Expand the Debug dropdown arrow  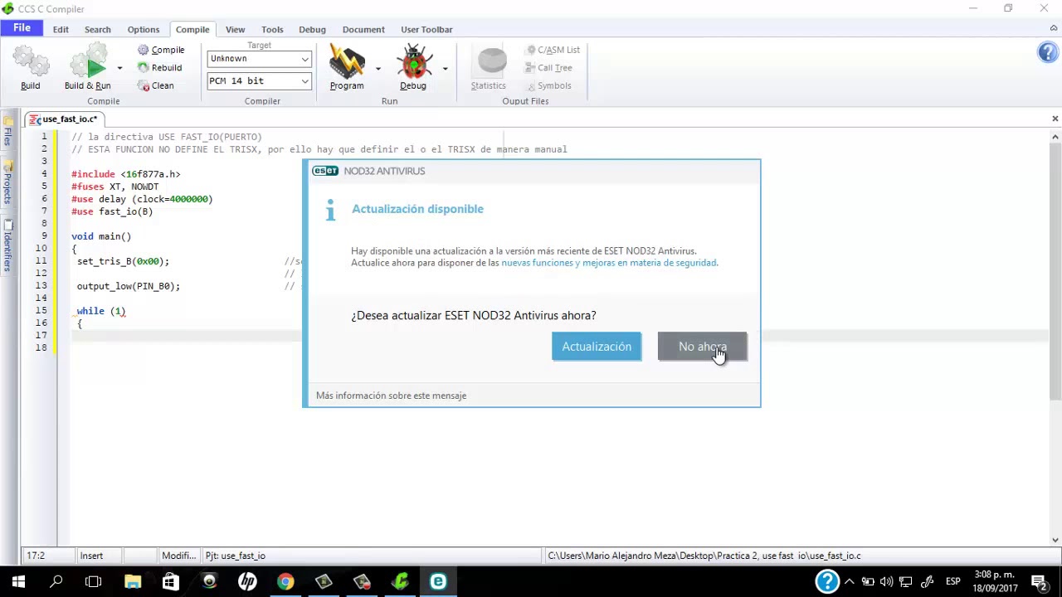[445, 68]
